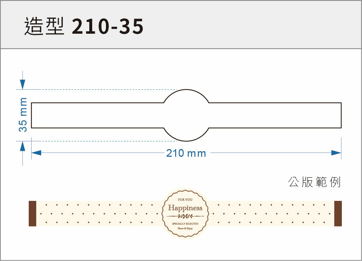Click the SPECIALLY SELECTED text
Image resolution: width=362 pixels, height=261 pixels.
pyautogui.click(x=185, y=224)
